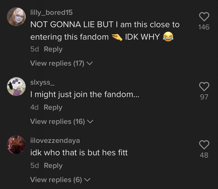Click the chevron beside View replies (6)
Viewport: 218px width, 189px height.
[87, 180]
